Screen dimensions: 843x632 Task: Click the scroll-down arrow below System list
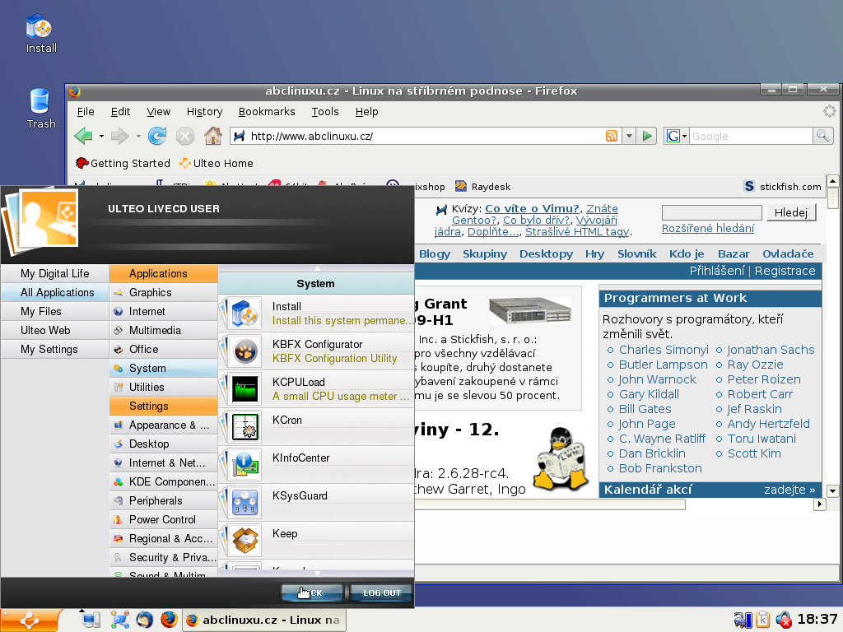pyautogui.click(x=317, y=574)
